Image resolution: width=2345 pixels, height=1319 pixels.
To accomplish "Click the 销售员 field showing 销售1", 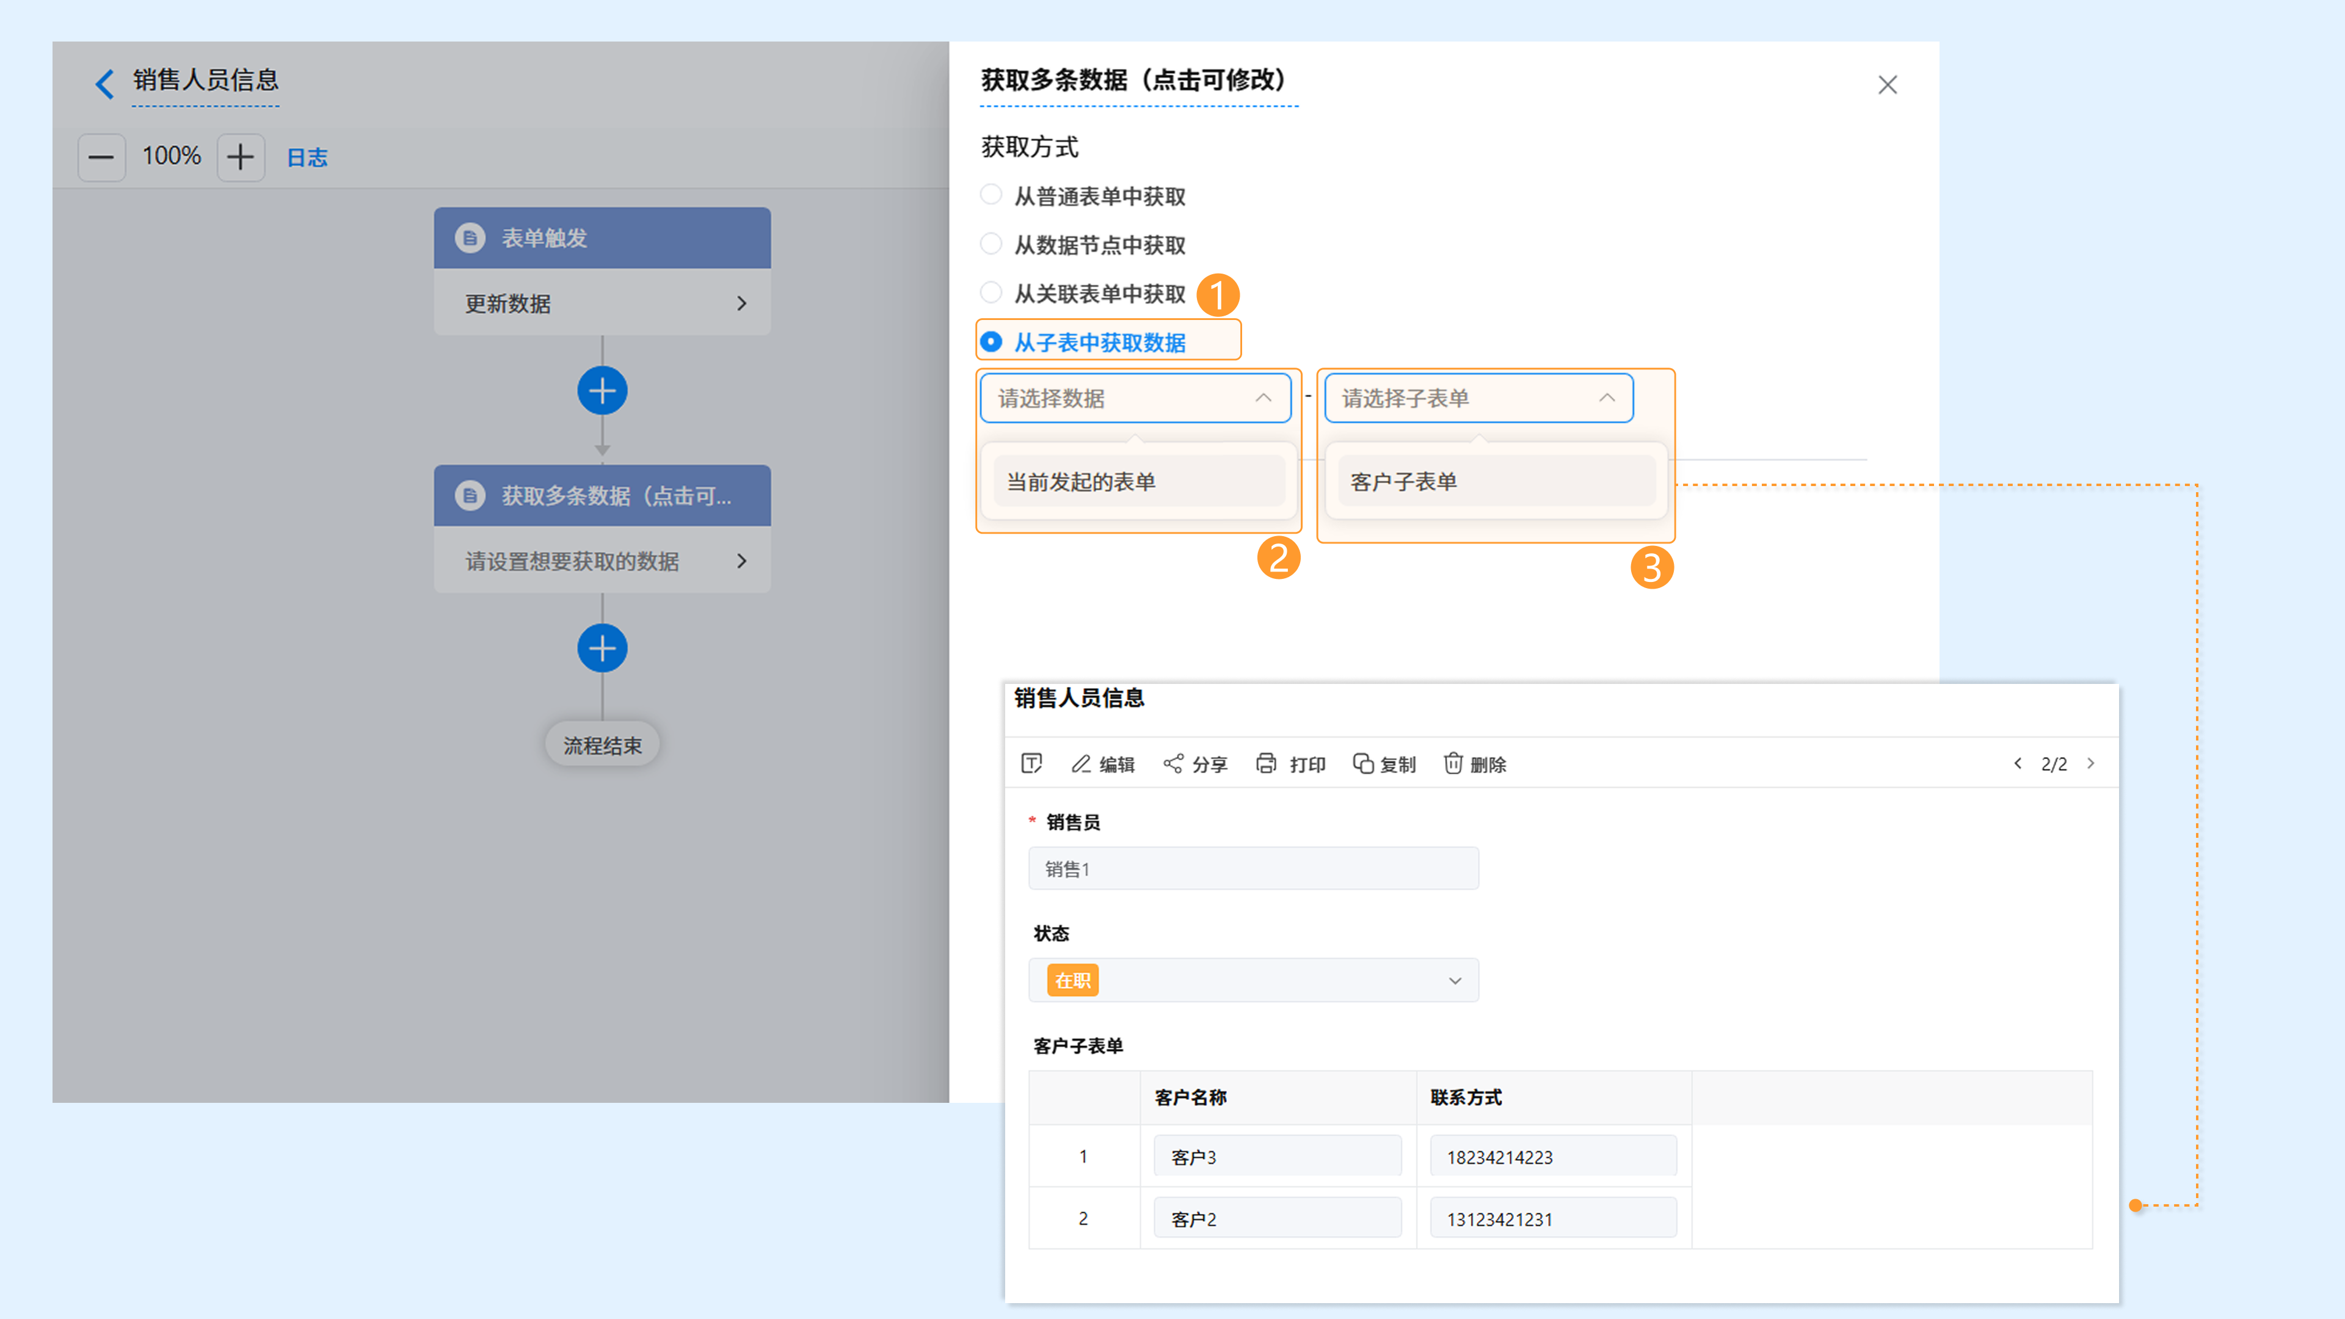I will [x=1254, y=868].
